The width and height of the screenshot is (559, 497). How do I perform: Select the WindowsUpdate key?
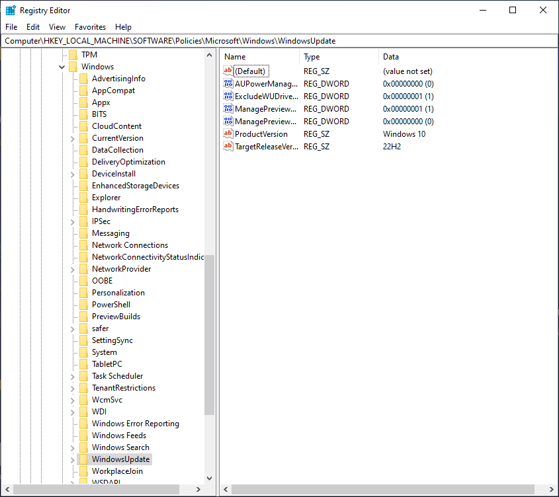pyautogui.click(x=120, y=459)
